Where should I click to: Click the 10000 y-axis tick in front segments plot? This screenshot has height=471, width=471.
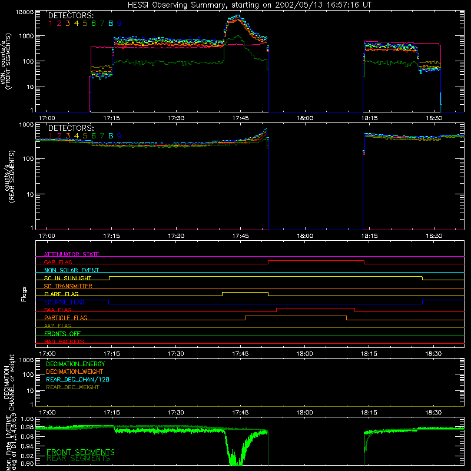tap(25, 12)
